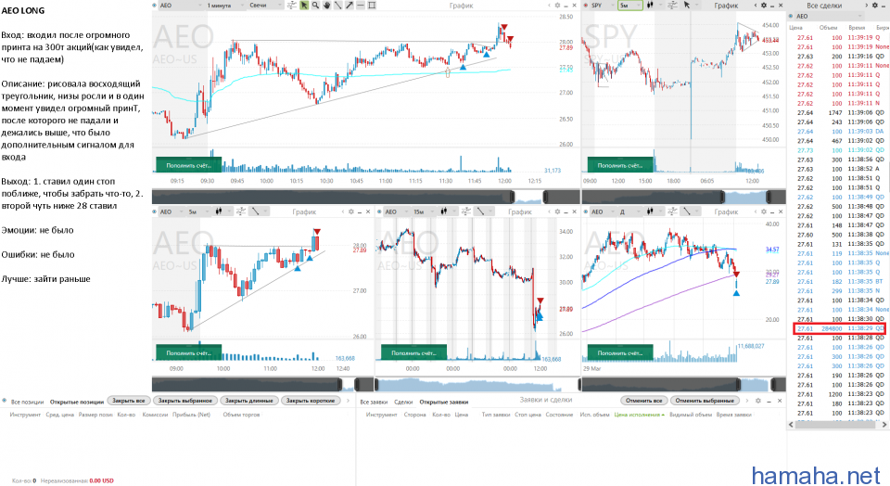
Task: Open indicators settings in the SPY chart
Action: tap(673, 6)
